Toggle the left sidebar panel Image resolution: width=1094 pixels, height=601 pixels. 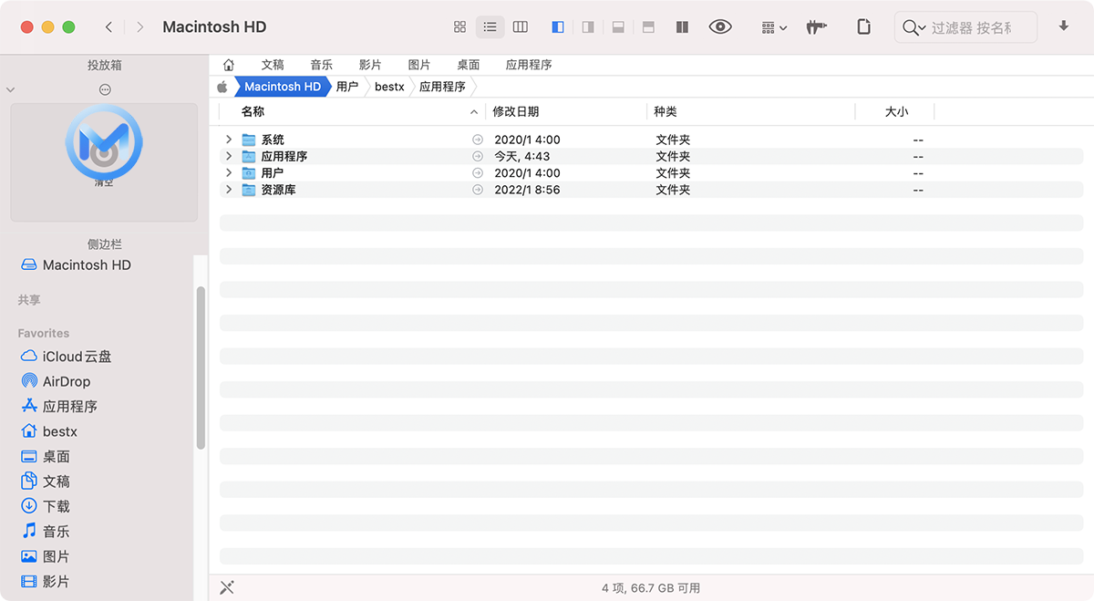[558, 27]
